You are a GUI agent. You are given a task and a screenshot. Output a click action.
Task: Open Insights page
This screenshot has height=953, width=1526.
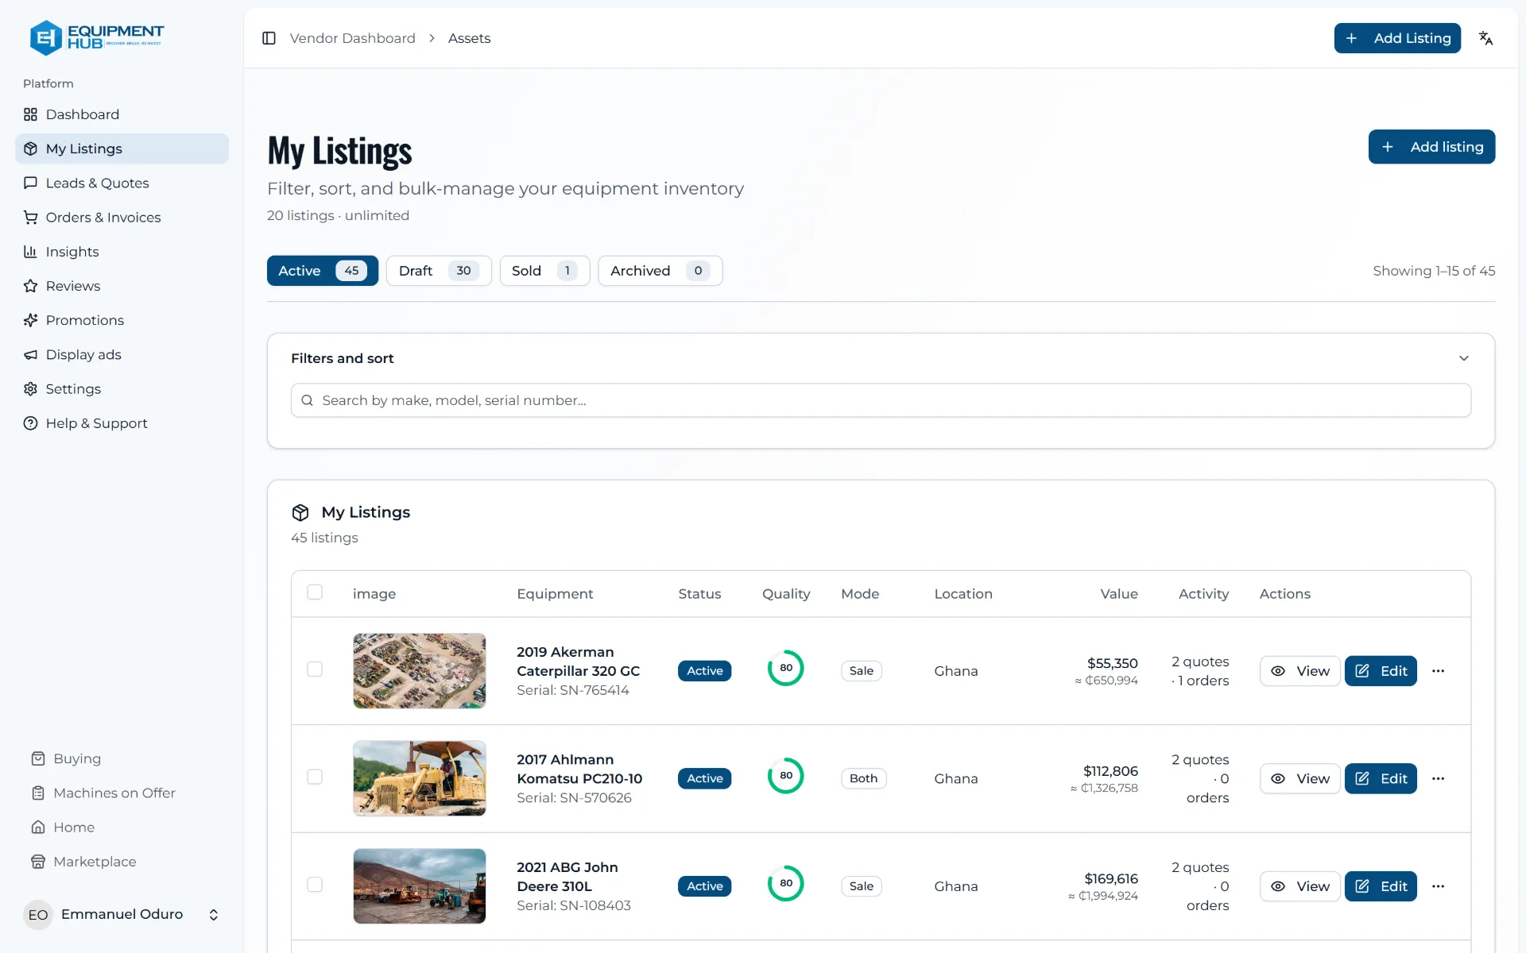tap(122, 252)
